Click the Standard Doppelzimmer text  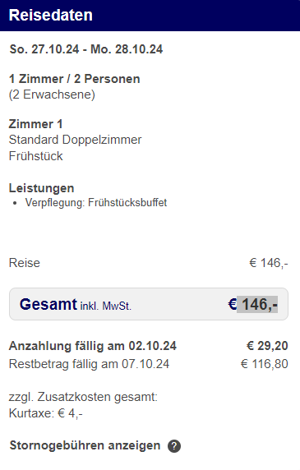(x=75, y=140)
